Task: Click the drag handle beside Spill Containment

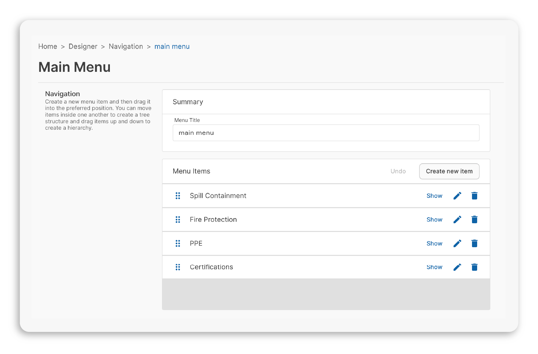Action: pyautogui.click(x=178, y=196)
